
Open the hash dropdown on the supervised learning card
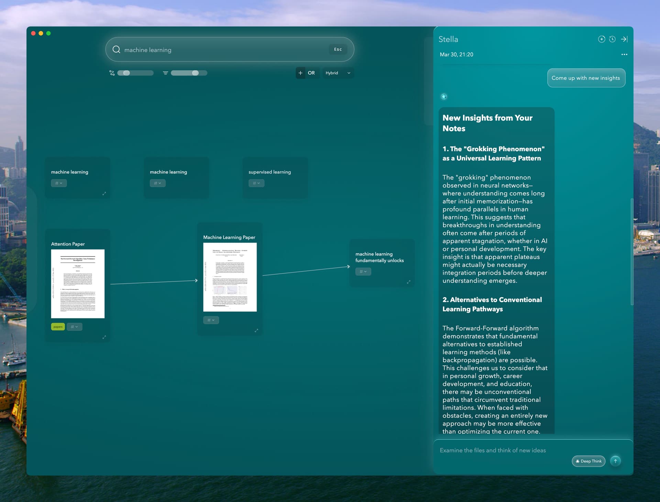point(256,183)
